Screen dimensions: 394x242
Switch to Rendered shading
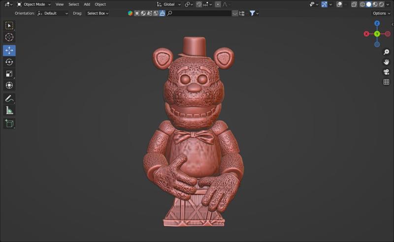click(381, 4)
